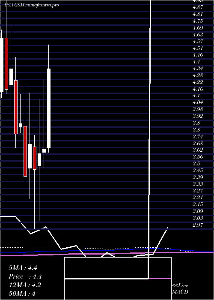Click the 3.33 price axis label

click(x=198, y=184)
